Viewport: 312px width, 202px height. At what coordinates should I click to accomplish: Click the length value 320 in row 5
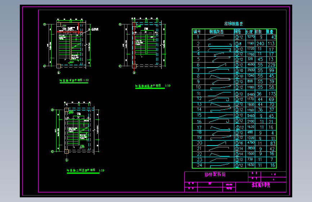click(250, 59)
